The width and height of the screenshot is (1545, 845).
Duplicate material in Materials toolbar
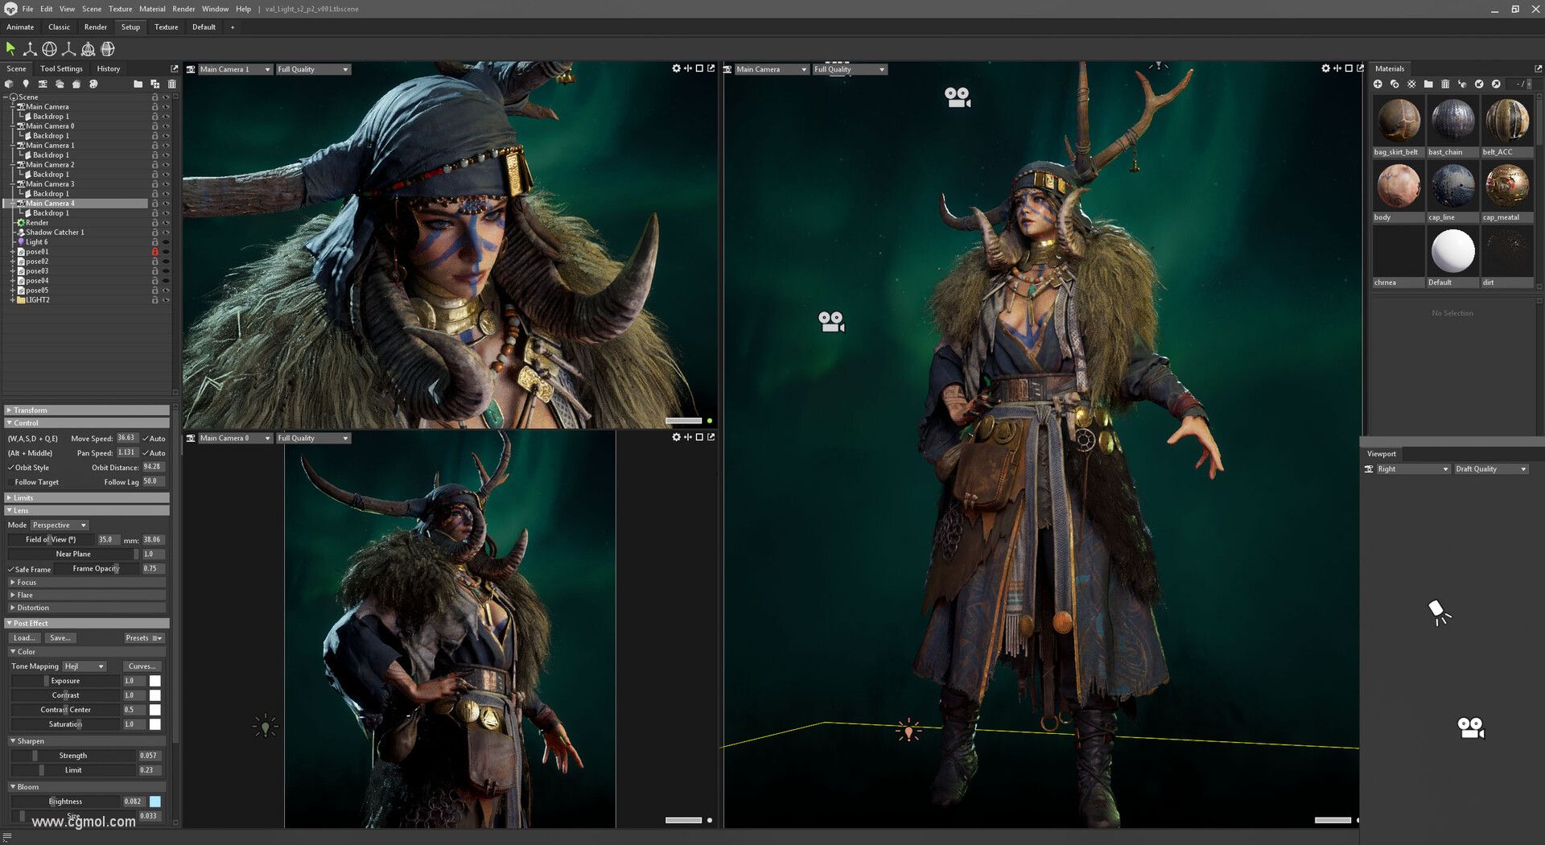click(1395, 84)
